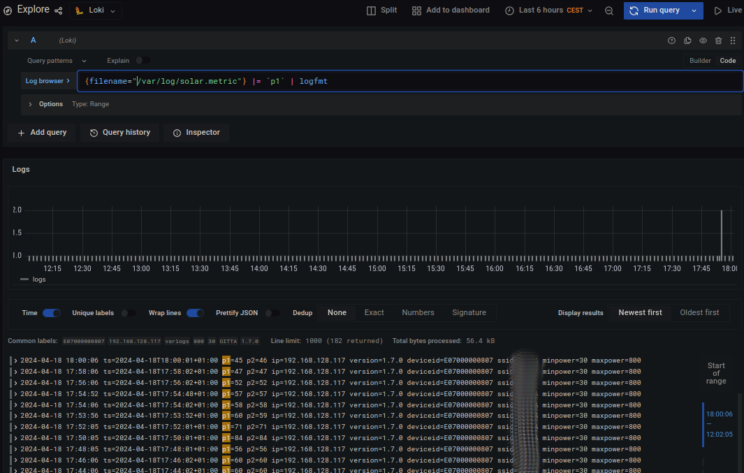Turn on Prettify JSON
744x473 pixels.
[272, 313]
